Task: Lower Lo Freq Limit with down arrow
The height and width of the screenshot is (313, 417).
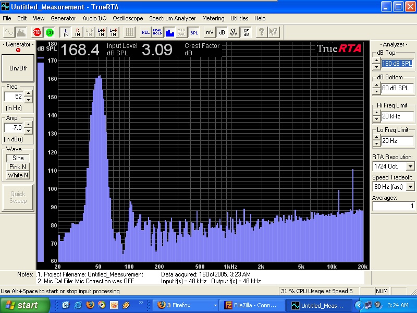Action: (376, 144)
